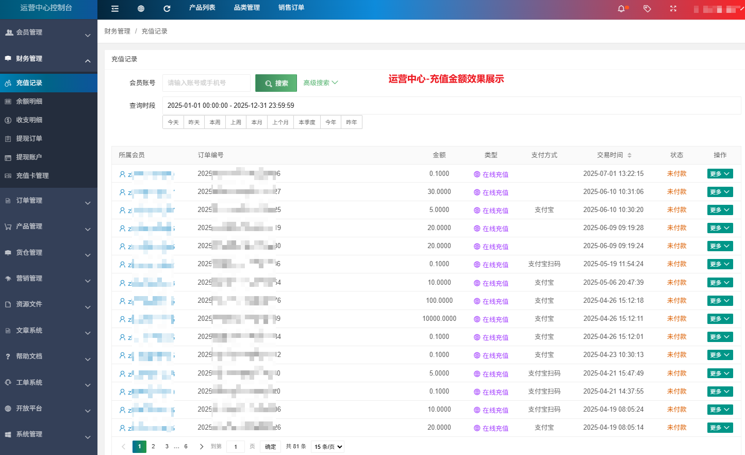Open the 产品列表 top menu
Viewport: 745px width, 455px height.
(202, 8)
